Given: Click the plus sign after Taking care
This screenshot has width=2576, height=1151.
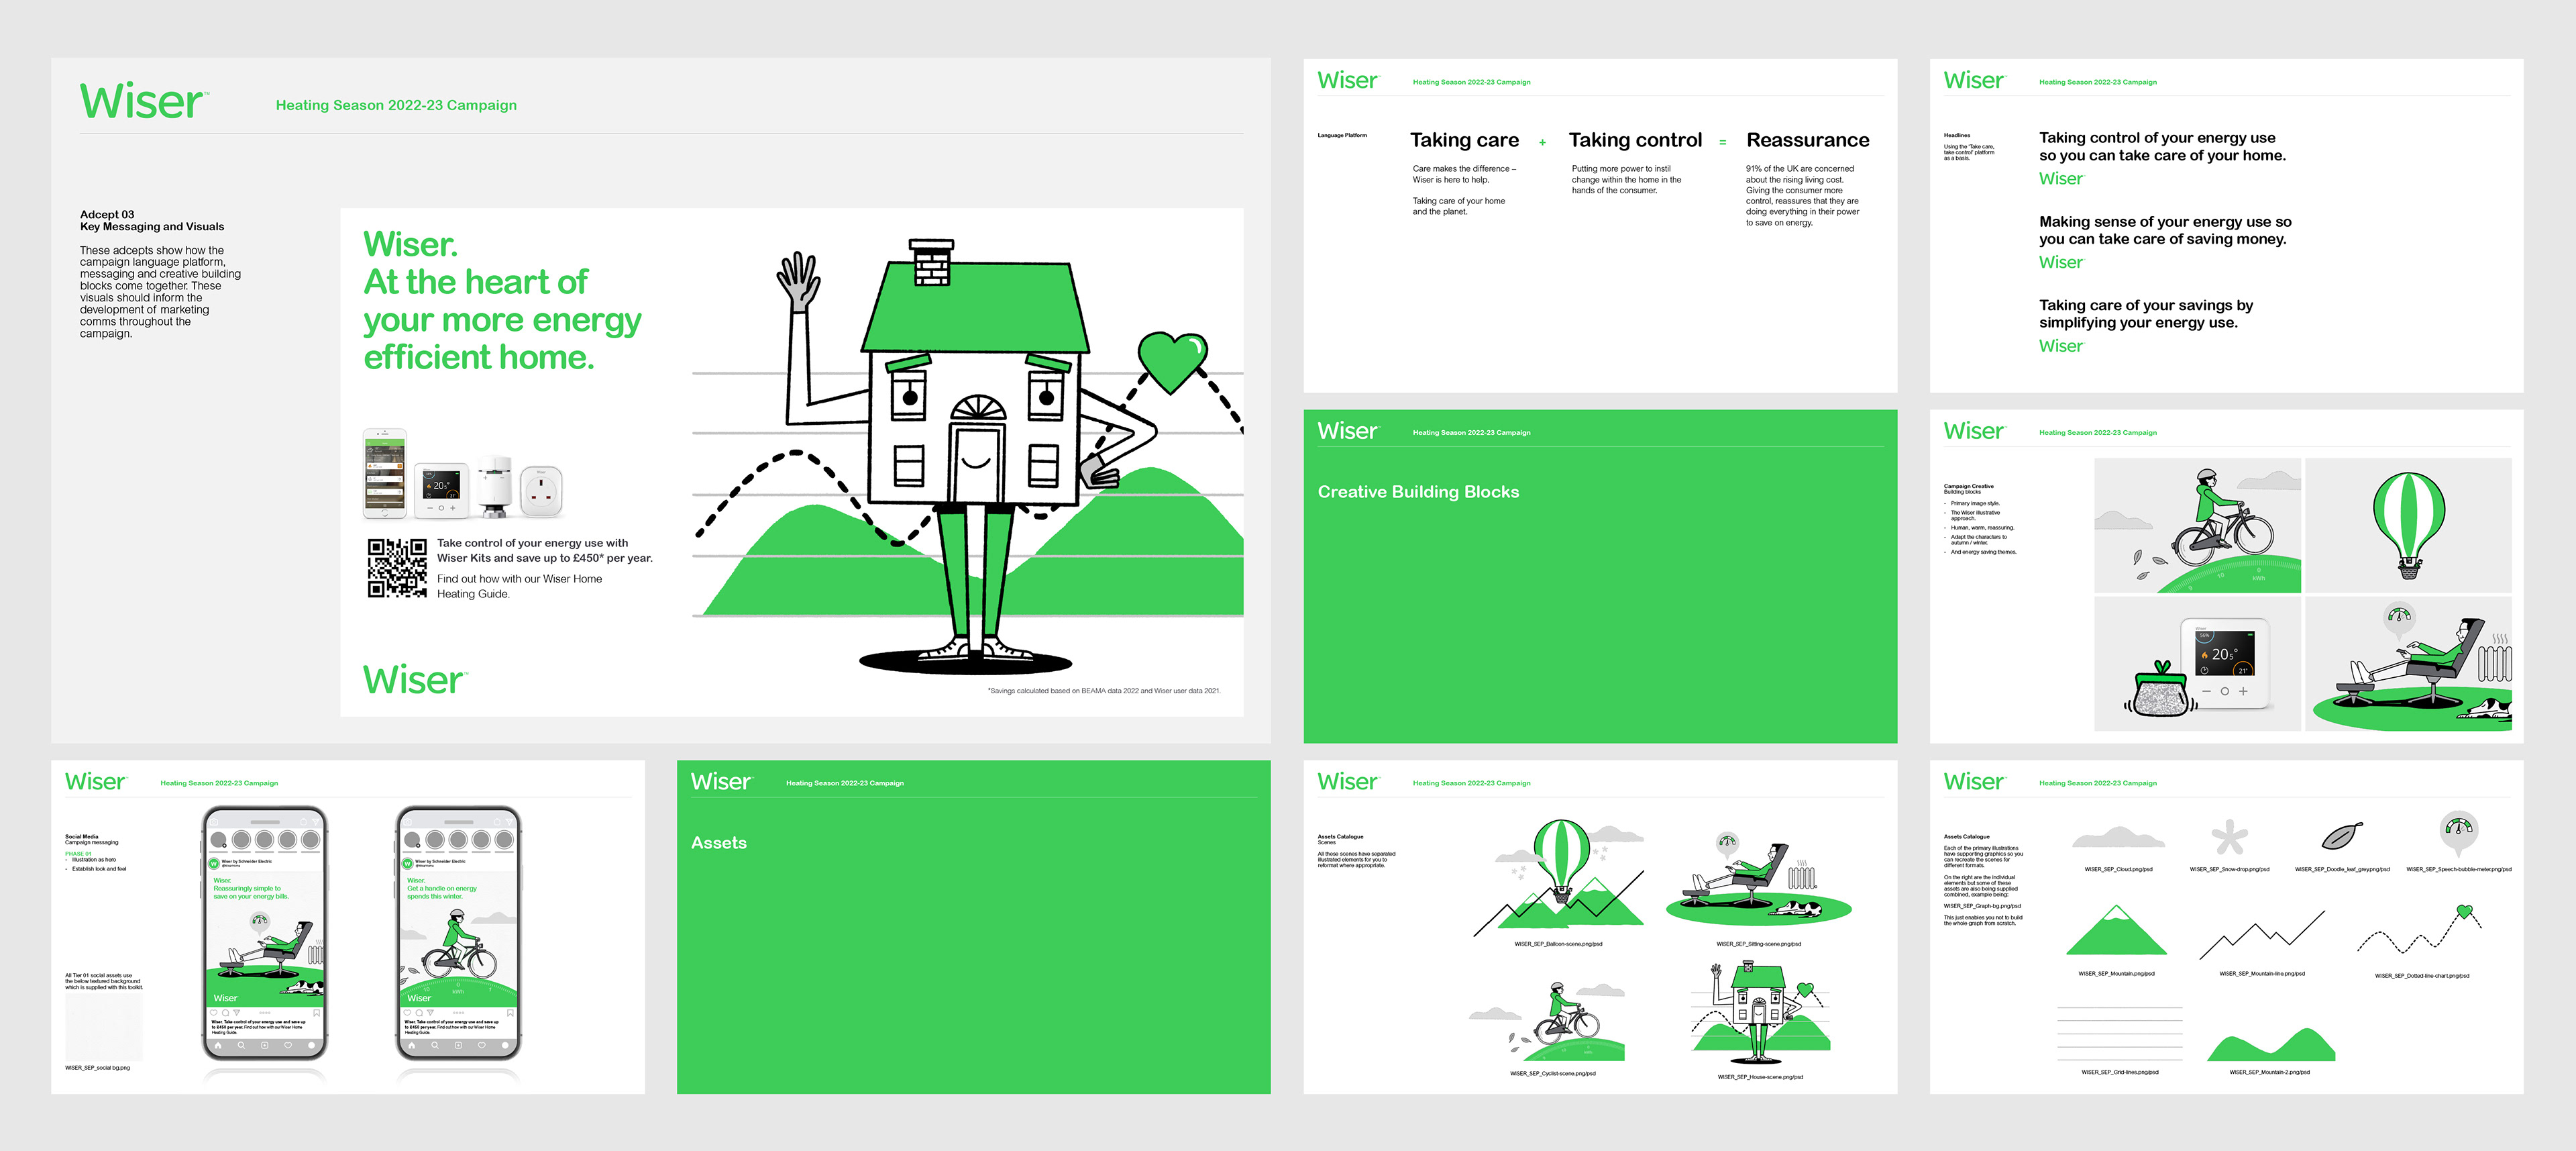Looking at the screenshot, I should point(1542,143).
